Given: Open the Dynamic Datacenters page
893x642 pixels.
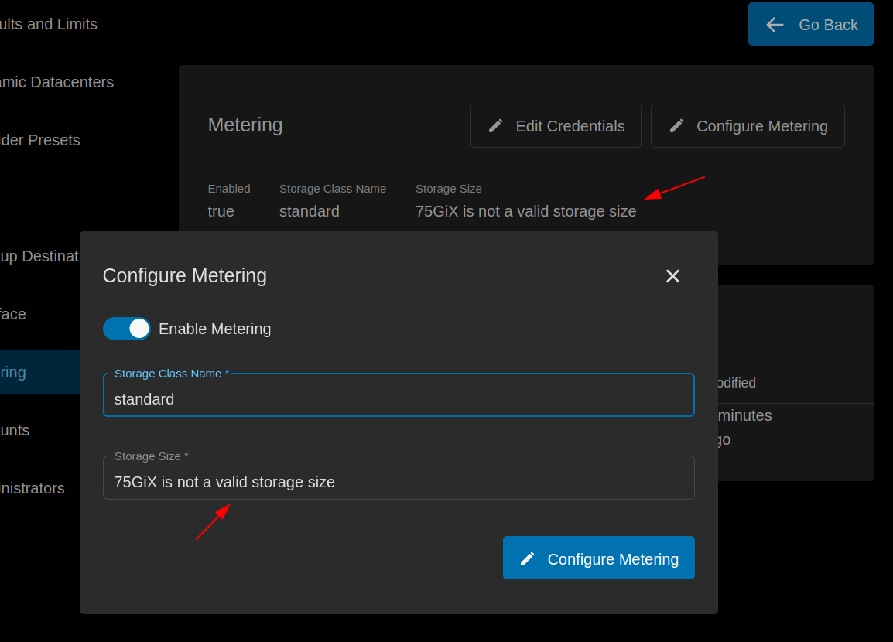Looking at the screenshot, I should [x=57, y=82].
